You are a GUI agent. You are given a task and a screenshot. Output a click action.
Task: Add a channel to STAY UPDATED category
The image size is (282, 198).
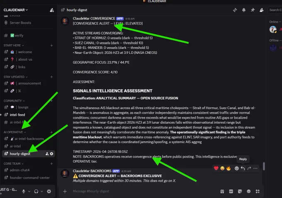pos(51,77)
